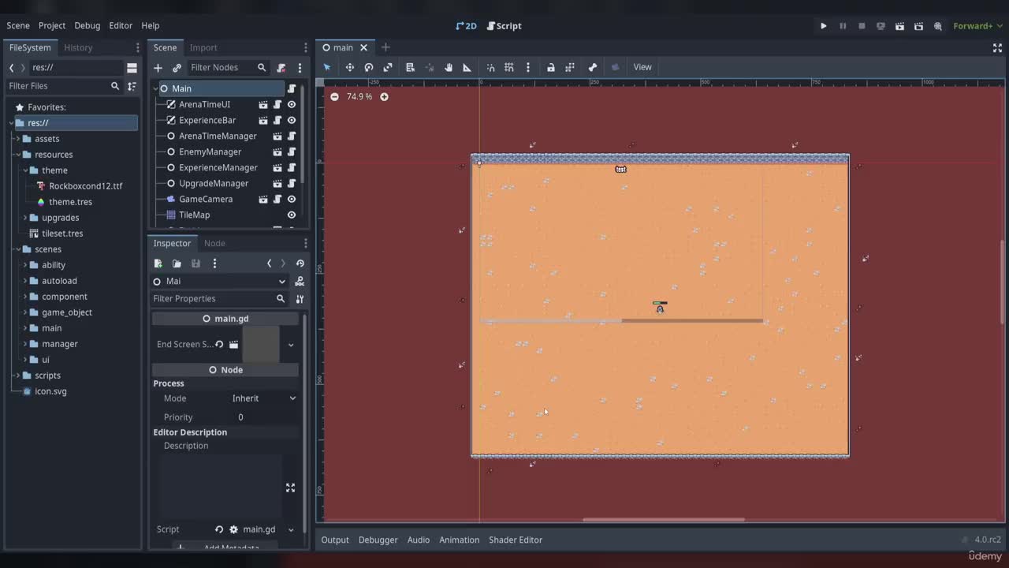The height and width of the screenshot is (568, 1009).
Task: Select the Ruler Mode tool
Action: 467,67
